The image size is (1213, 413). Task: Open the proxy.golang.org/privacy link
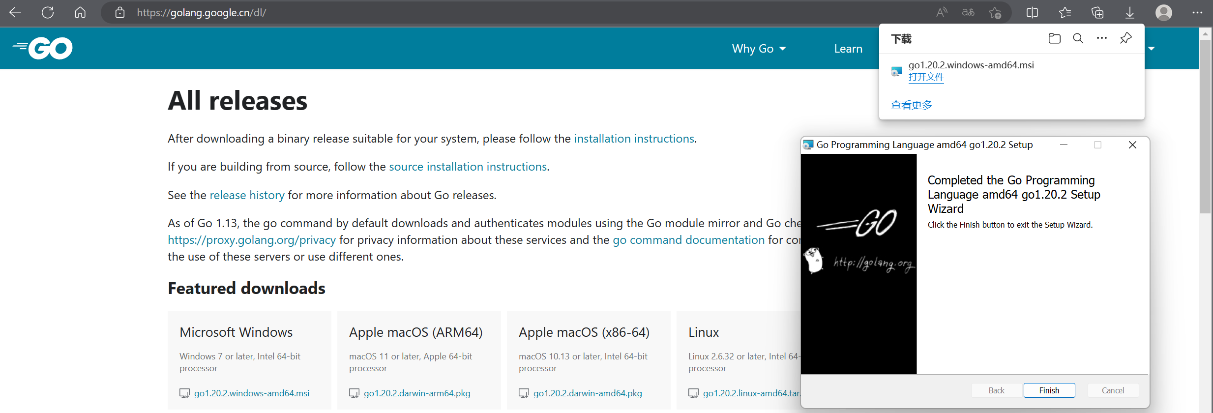[x=252, y=240]
